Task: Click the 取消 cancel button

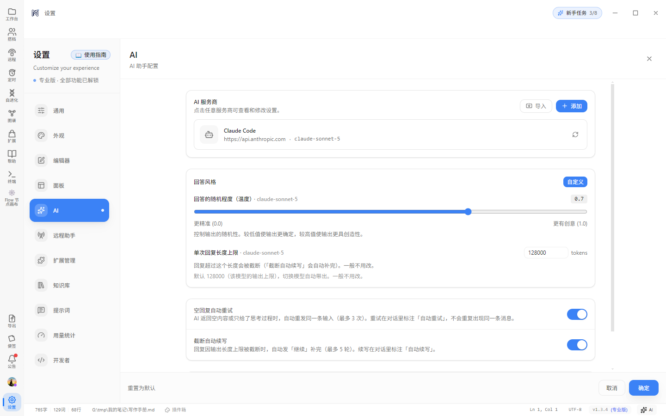Action: click(612, 388)
